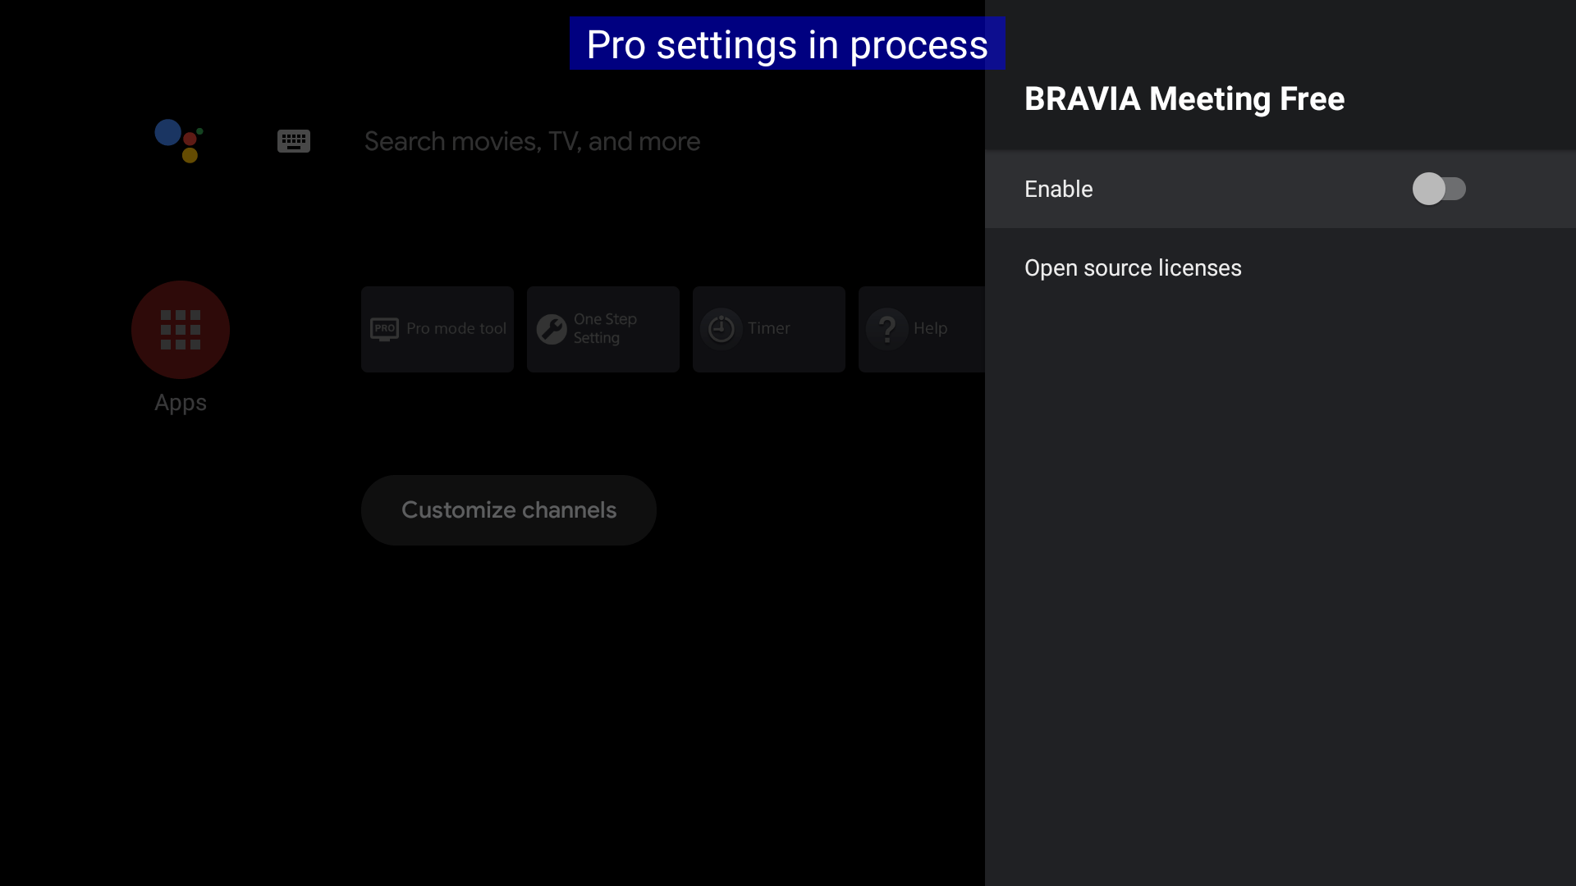Click the PRO monitor icon

(x=384, y=329)
